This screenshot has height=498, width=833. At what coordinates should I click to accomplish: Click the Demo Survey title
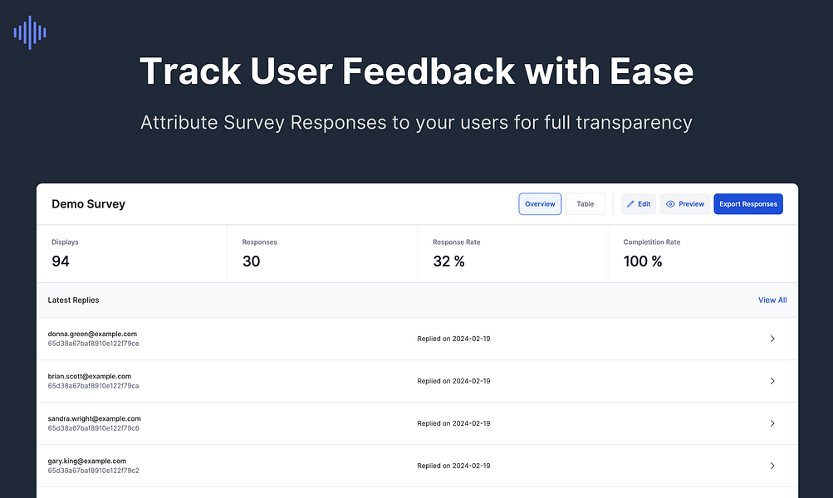point(88,204)
